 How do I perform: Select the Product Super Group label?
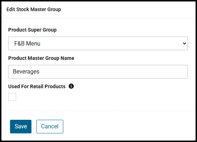pos(33,30)
